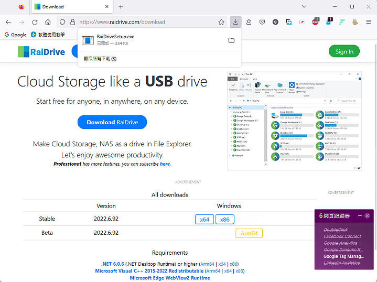Screen dimensions: 377x282
Task: Open the Google bookmark
Action: 16,35
